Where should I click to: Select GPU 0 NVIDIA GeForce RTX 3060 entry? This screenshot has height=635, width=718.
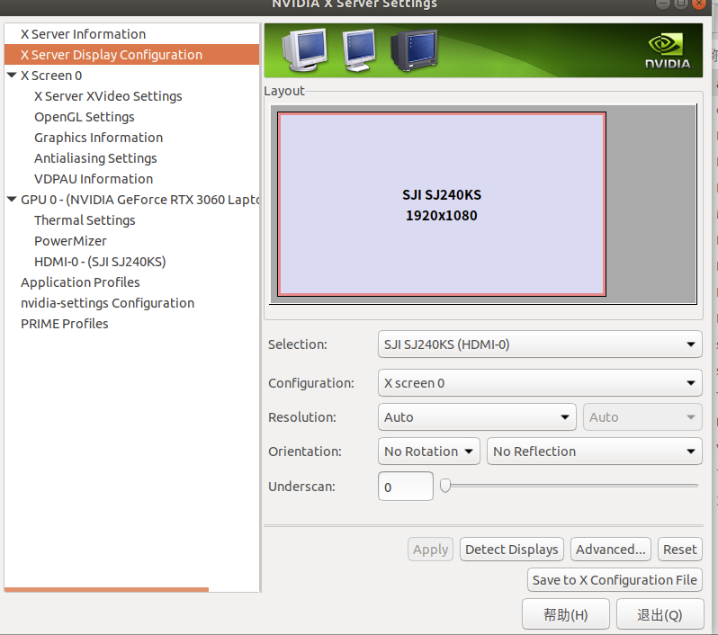pyautogui.click(x=139, y=200)
